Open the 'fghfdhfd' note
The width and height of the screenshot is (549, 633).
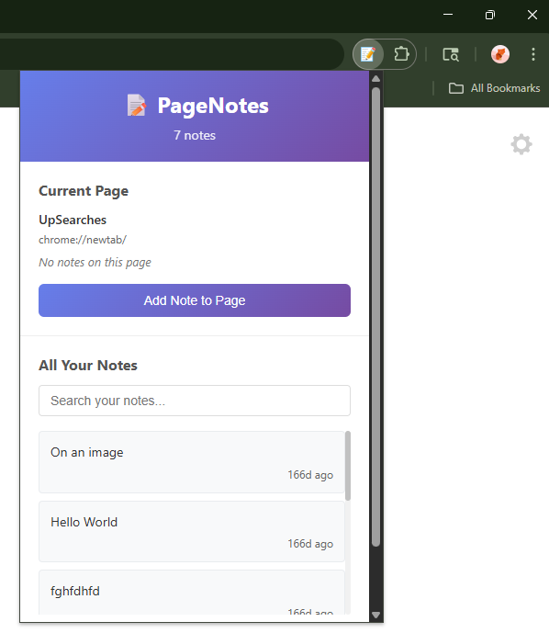point(192,593)
